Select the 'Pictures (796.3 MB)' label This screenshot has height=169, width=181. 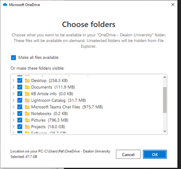pos(50,120)
